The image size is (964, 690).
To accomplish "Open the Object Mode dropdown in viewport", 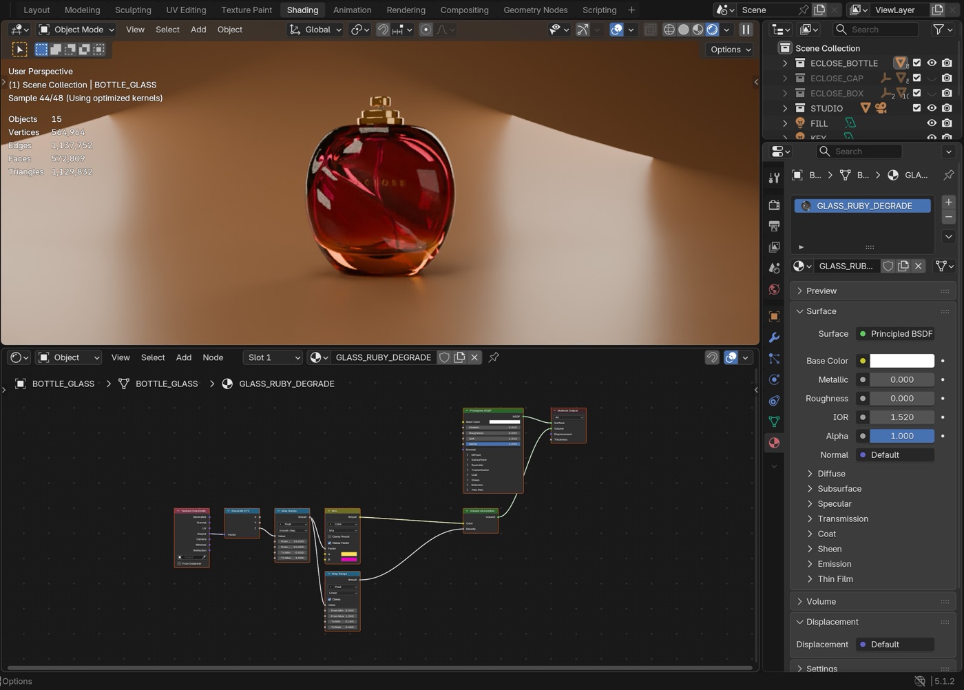I will (76, 30).
